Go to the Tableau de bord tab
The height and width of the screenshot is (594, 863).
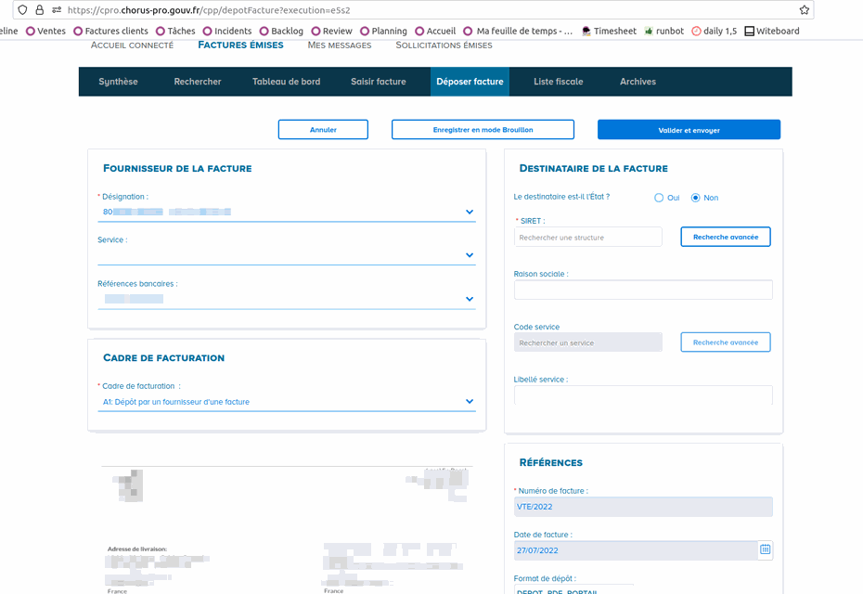286,82
